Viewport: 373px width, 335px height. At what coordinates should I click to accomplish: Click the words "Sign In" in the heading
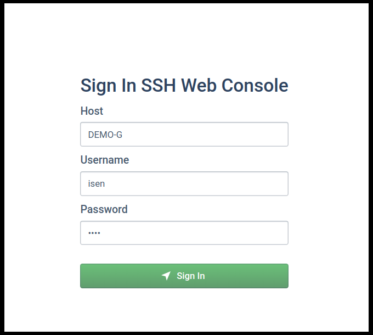coord(108,86)
